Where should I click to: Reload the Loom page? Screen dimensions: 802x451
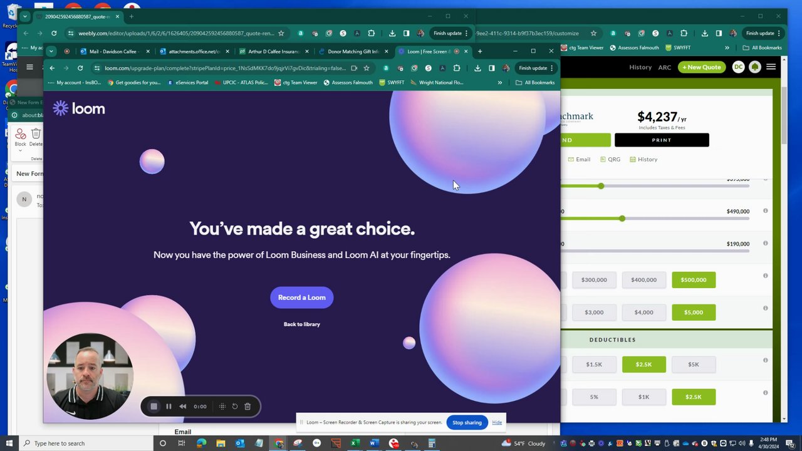(x=80, y=68)
